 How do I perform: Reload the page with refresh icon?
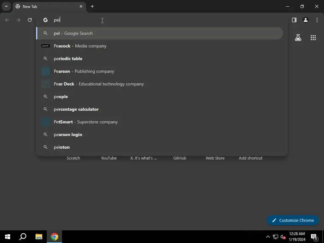(x=30, y=20)
